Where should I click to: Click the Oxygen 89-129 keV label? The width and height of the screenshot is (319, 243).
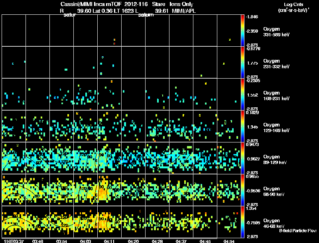pyautogui.click(x=275, y=160)
